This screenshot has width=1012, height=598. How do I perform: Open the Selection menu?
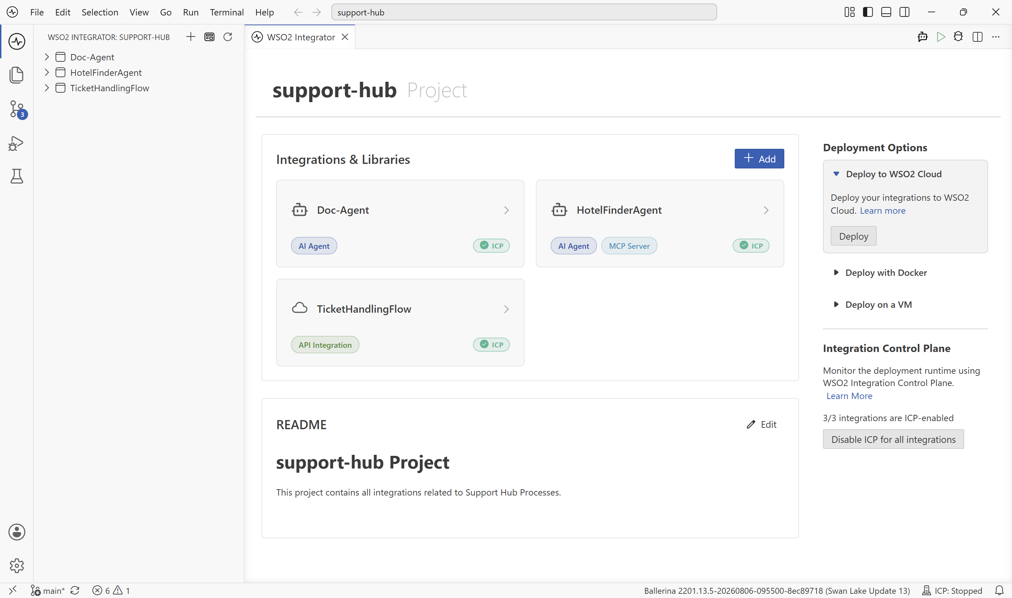point(100,12)
